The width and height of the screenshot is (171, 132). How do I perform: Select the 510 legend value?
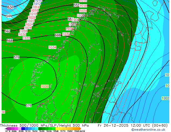28,131
